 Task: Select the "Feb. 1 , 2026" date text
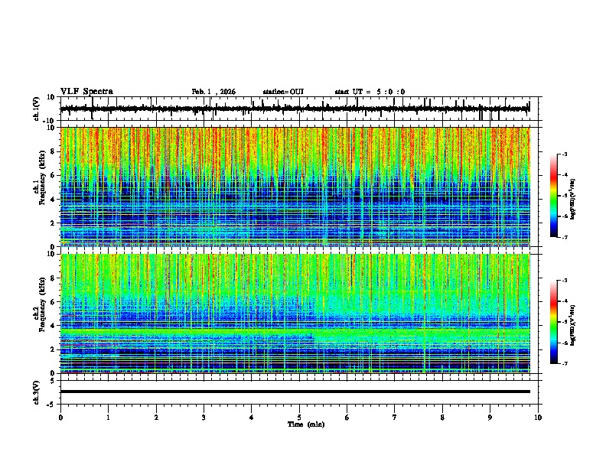click(x=213, y=92)
